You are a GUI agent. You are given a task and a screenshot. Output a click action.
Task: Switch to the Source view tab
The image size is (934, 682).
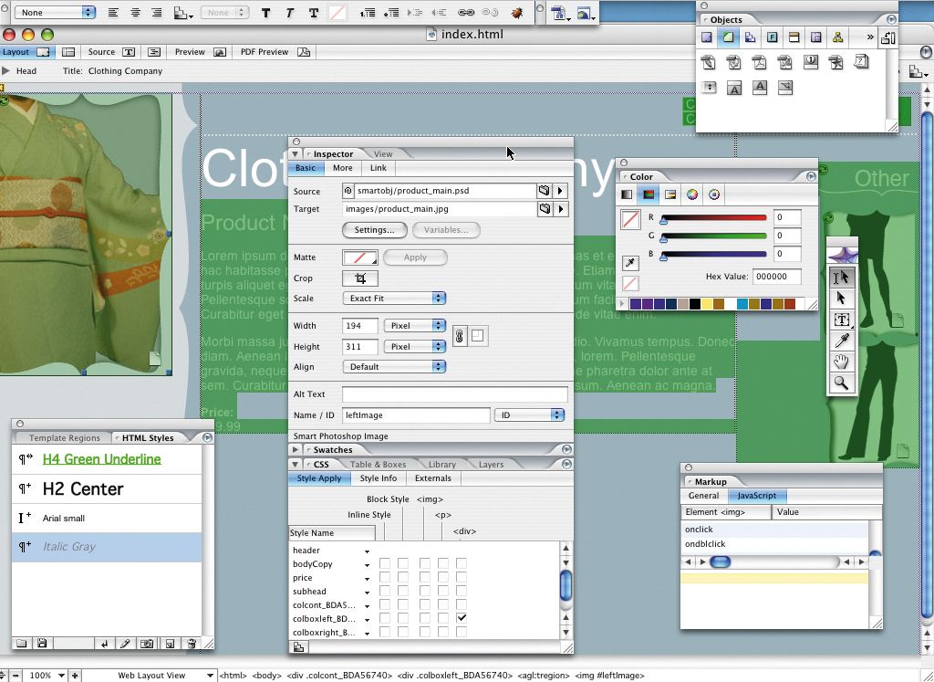click(112, 52)
